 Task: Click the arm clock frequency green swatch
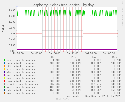tap(4, 60)
